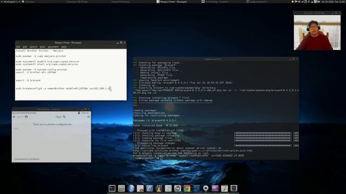
Task: Click the Refresh icon in Print Settings
Action: (26, 117)
